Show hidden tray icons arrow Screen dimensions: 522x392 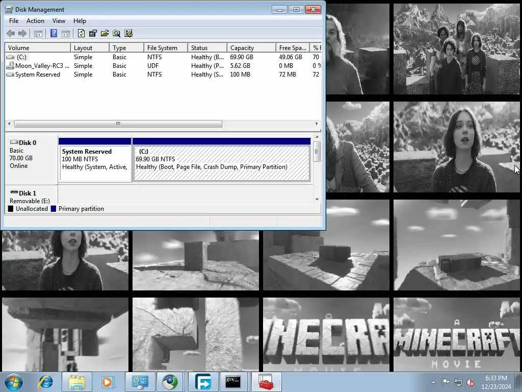click(x=433, y=382)
